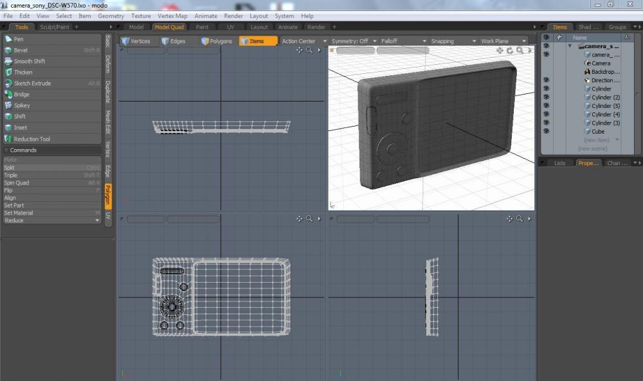
Task: Activate the Bridge tool
Action: [22, 94]
